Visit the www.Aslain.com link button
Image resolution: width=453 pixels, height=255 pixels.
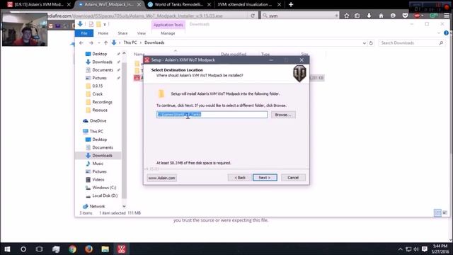[x=161, y=178]
